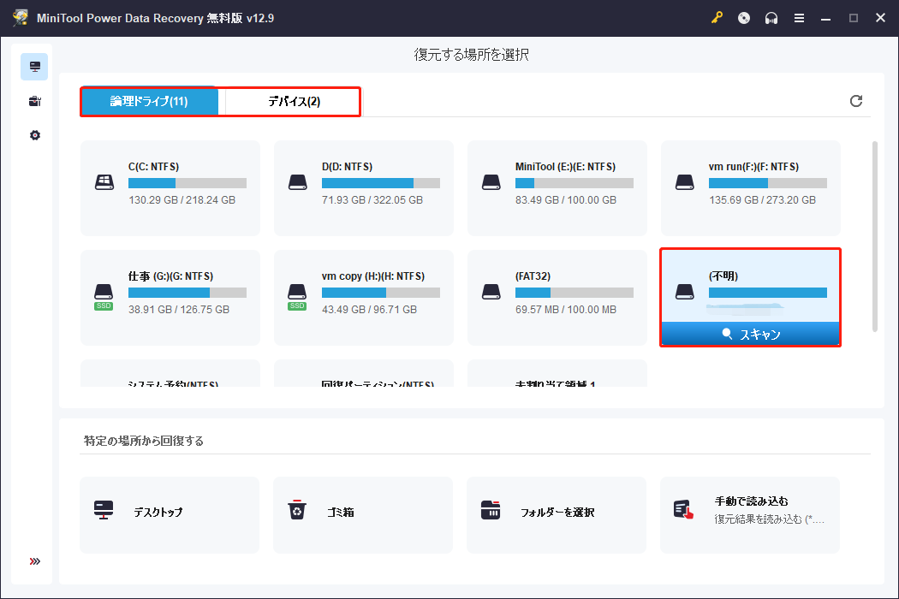Click the application logo in title bar
The height and width of the screenshot is (599, 899).
[x=21, y=18]
